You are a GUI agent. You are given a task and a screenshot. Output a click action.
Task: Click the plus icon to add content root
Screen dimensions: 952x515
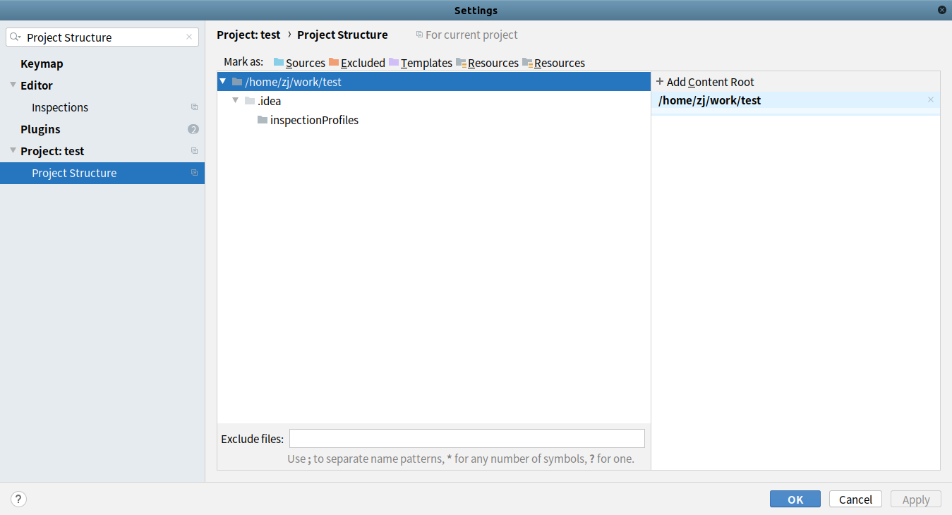[660, 82]
